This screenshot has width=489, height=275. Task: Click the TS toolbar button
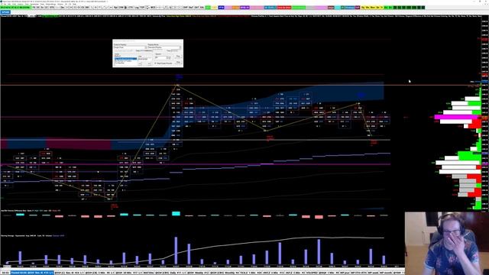[x=34, y=7]
